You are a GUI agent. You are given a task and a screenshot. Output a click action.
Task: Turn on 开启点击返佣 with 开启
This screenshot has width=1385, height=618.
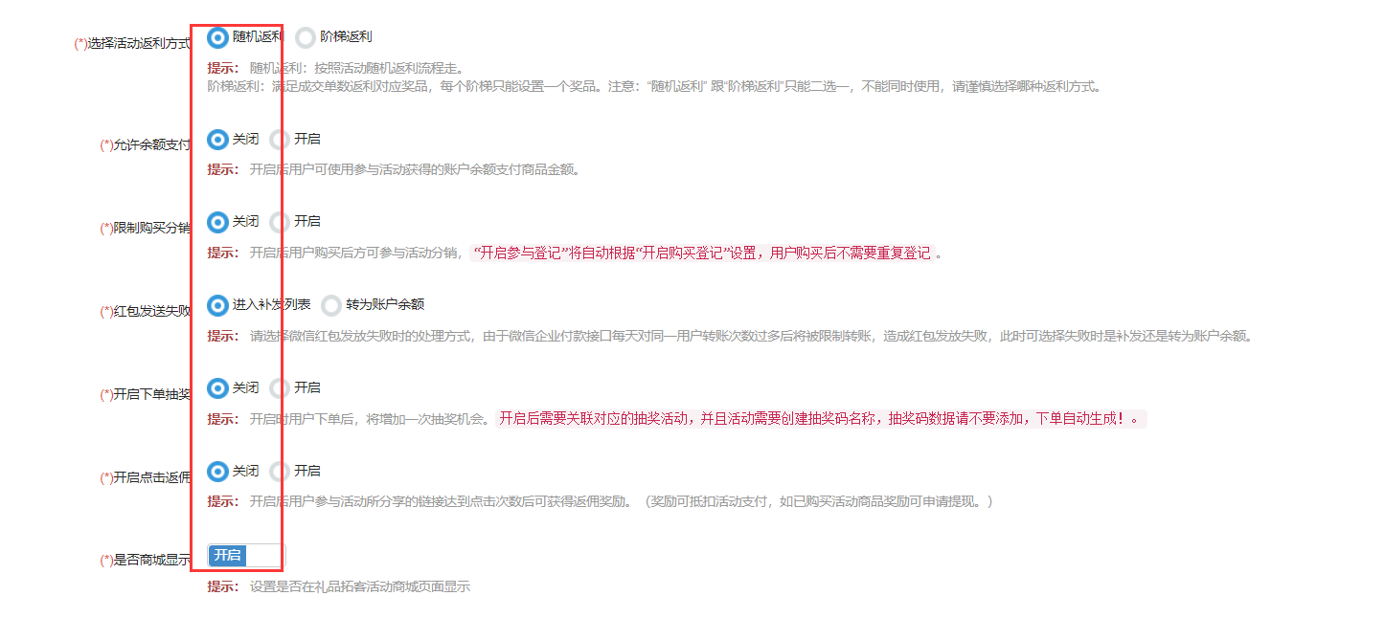click(280, 472)
